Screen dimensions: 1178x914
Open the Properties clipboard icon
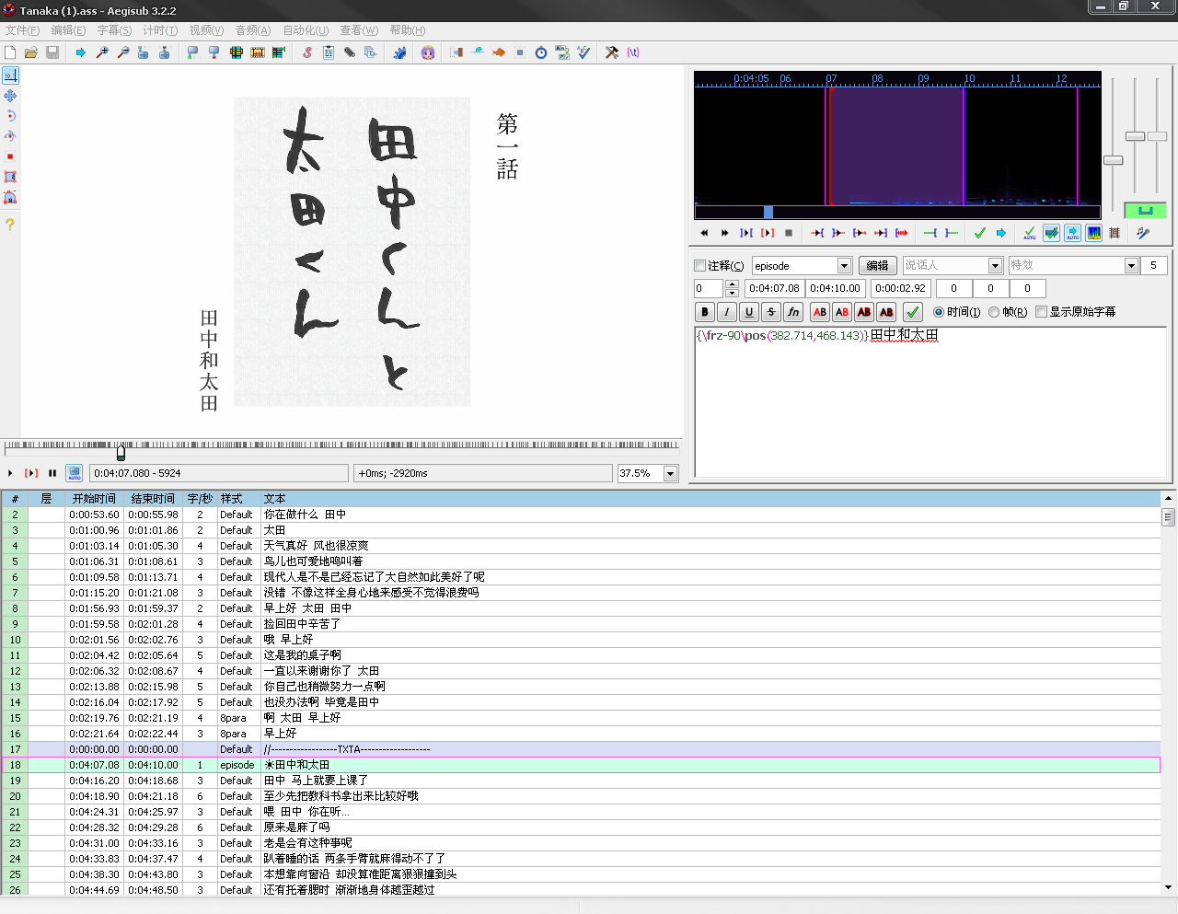pos(329,52)
